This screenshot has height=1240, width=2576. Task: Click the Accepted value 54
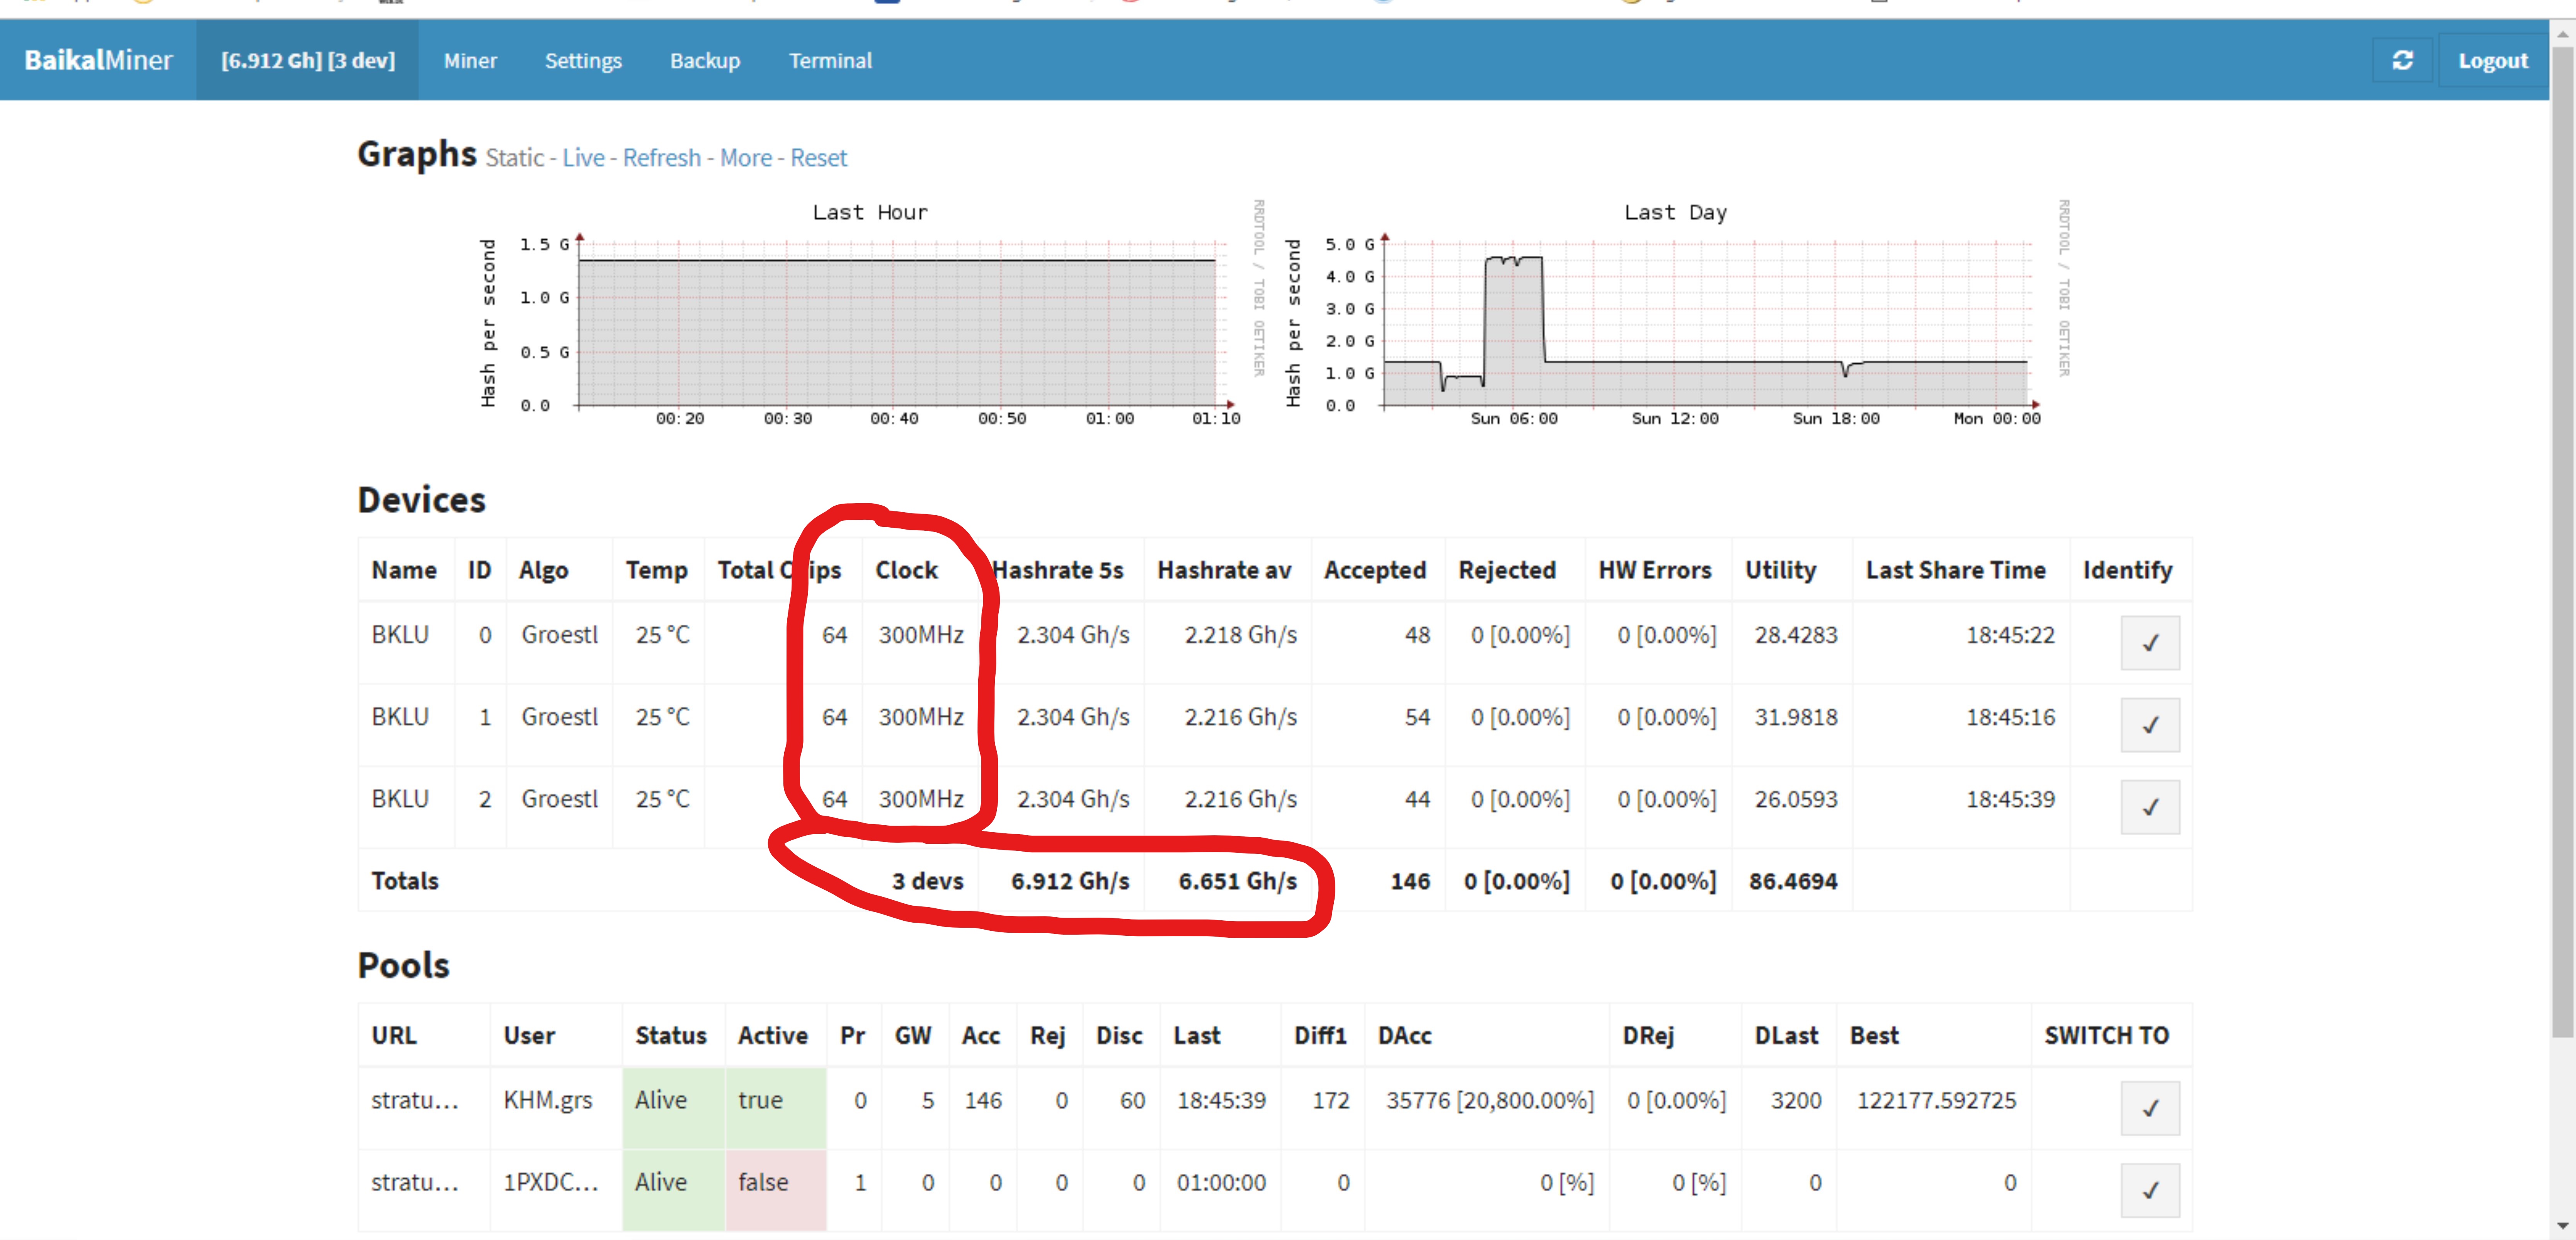coord(1417,717)
